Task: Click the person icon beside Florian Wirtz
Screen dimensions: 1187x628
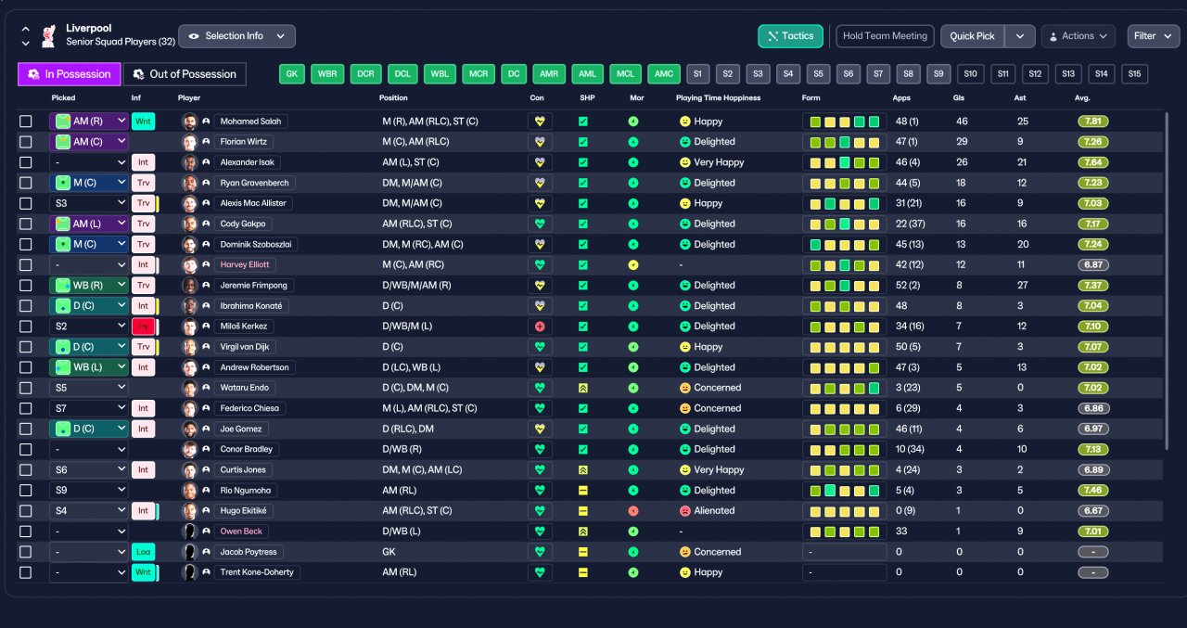Action: tap(205, 142)
